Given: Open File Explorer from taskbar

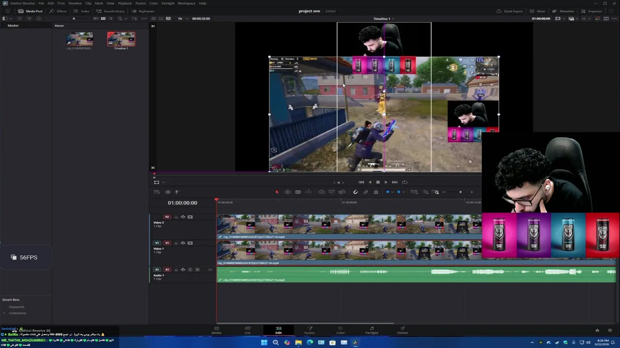Looking at the screenshot, I should pyautogui.click(x=298, y=343).
